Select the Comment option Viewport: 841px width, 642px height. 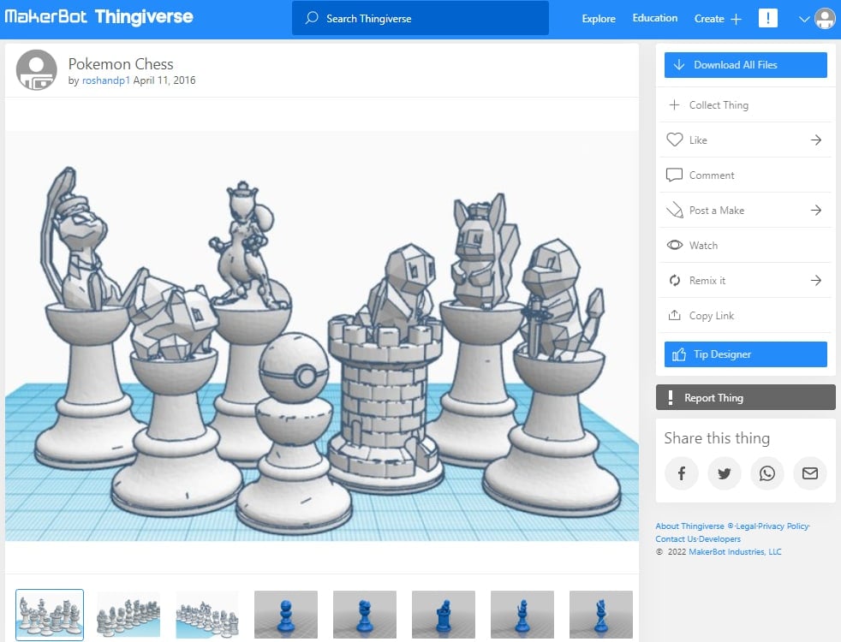click(746, 175)
